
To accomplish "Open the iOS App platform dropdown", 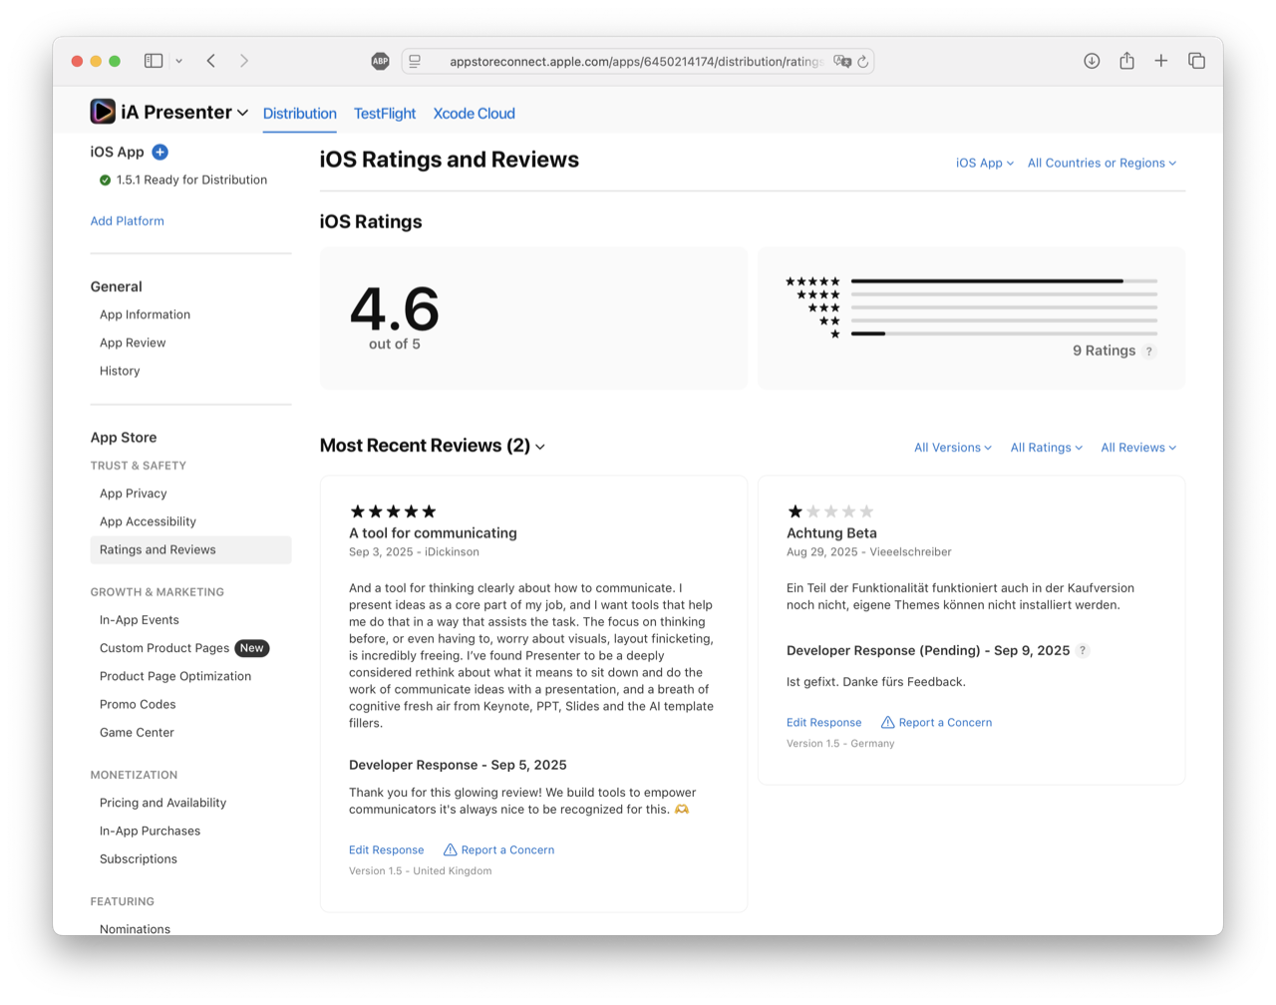I will (x=985, y=164).
